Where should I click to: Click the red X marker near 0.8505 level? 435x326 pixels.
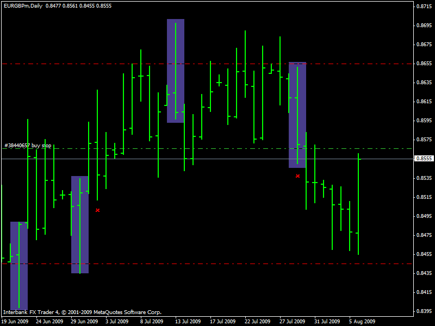pyautogui.click(x=97, y=210)
